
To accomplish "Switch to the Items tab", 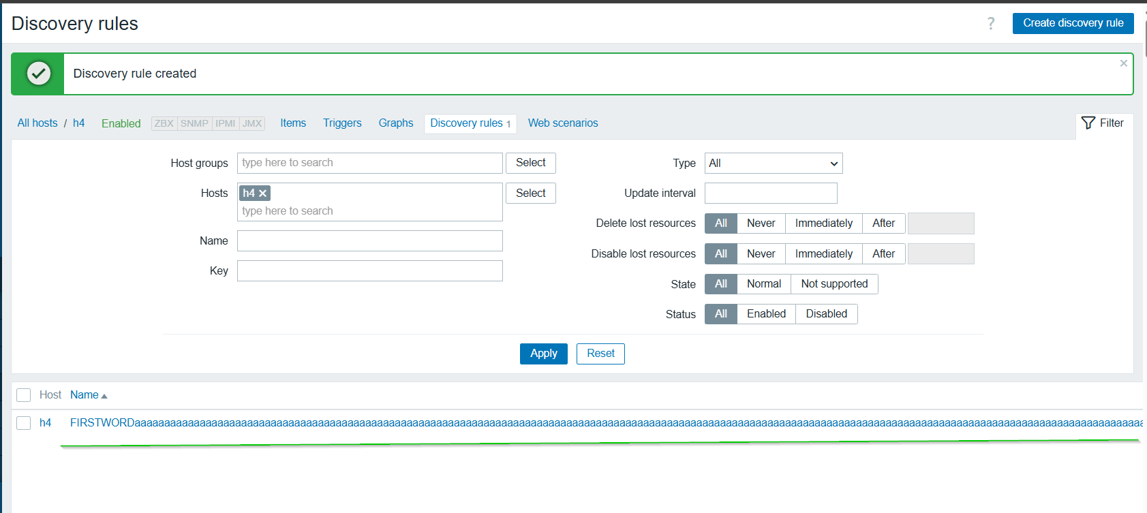I will click(293, 123).
